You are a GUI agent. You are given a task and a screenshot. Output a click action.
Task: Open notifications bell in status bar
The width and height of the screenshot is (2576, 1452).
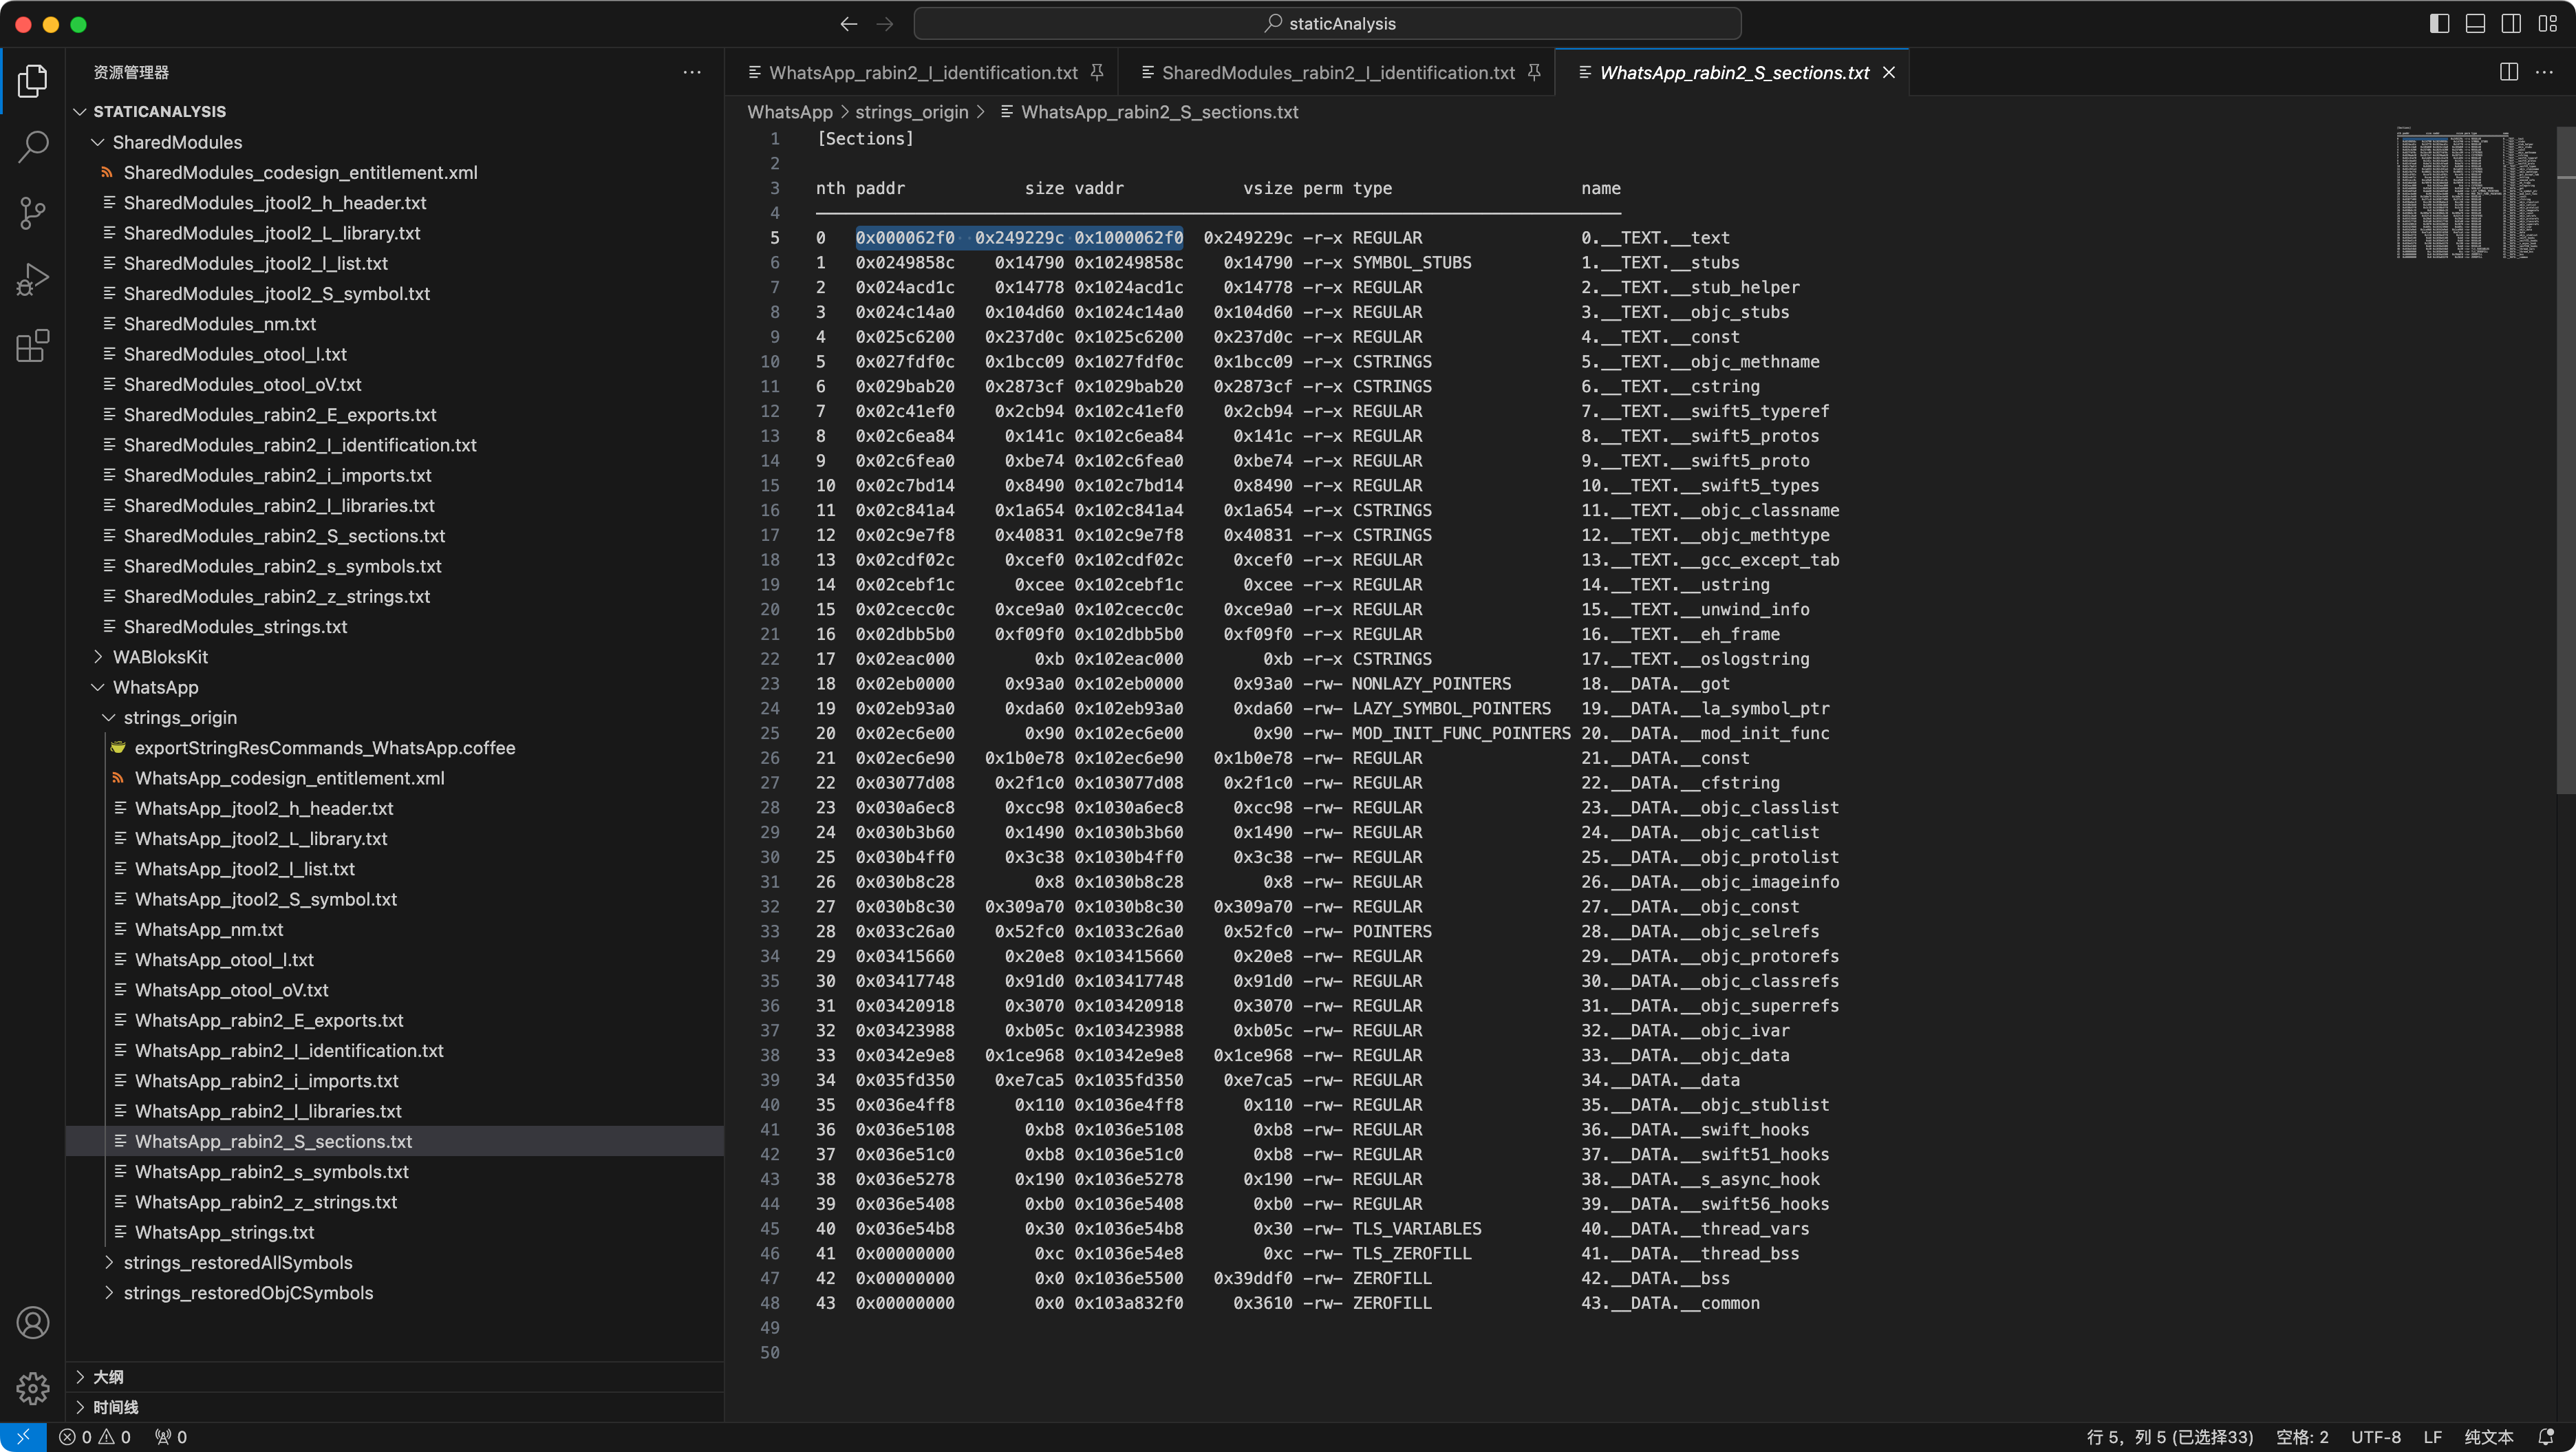(x=2546, y=1437)
